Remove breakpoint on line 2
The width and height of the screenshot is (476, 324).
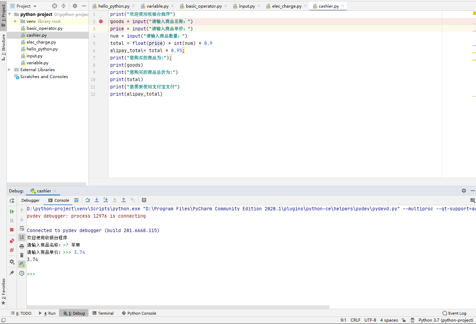101,21
